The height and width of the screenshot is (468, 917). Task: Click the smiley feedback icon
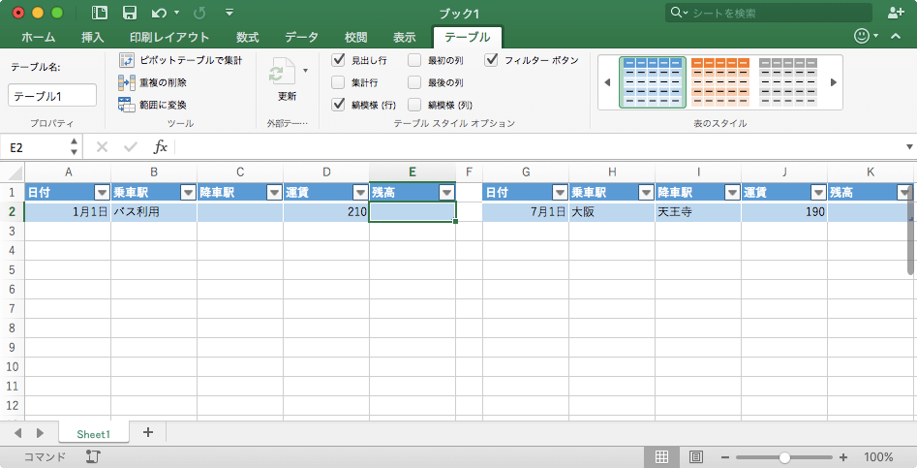click(x=862, y=36)
